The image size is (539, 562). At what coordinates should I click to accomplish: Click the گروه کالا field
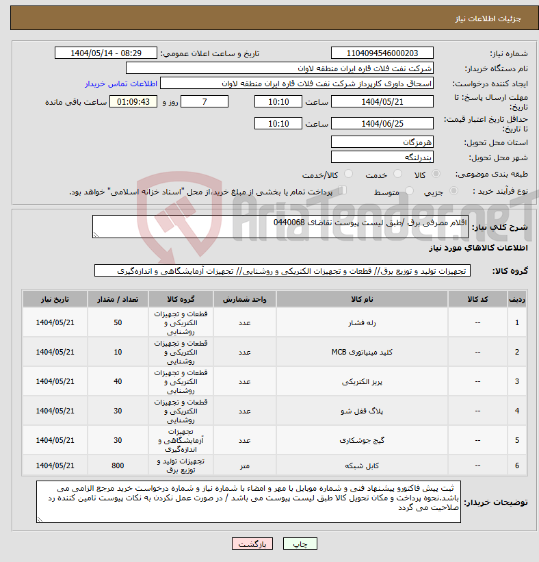[x=282, y=270]
